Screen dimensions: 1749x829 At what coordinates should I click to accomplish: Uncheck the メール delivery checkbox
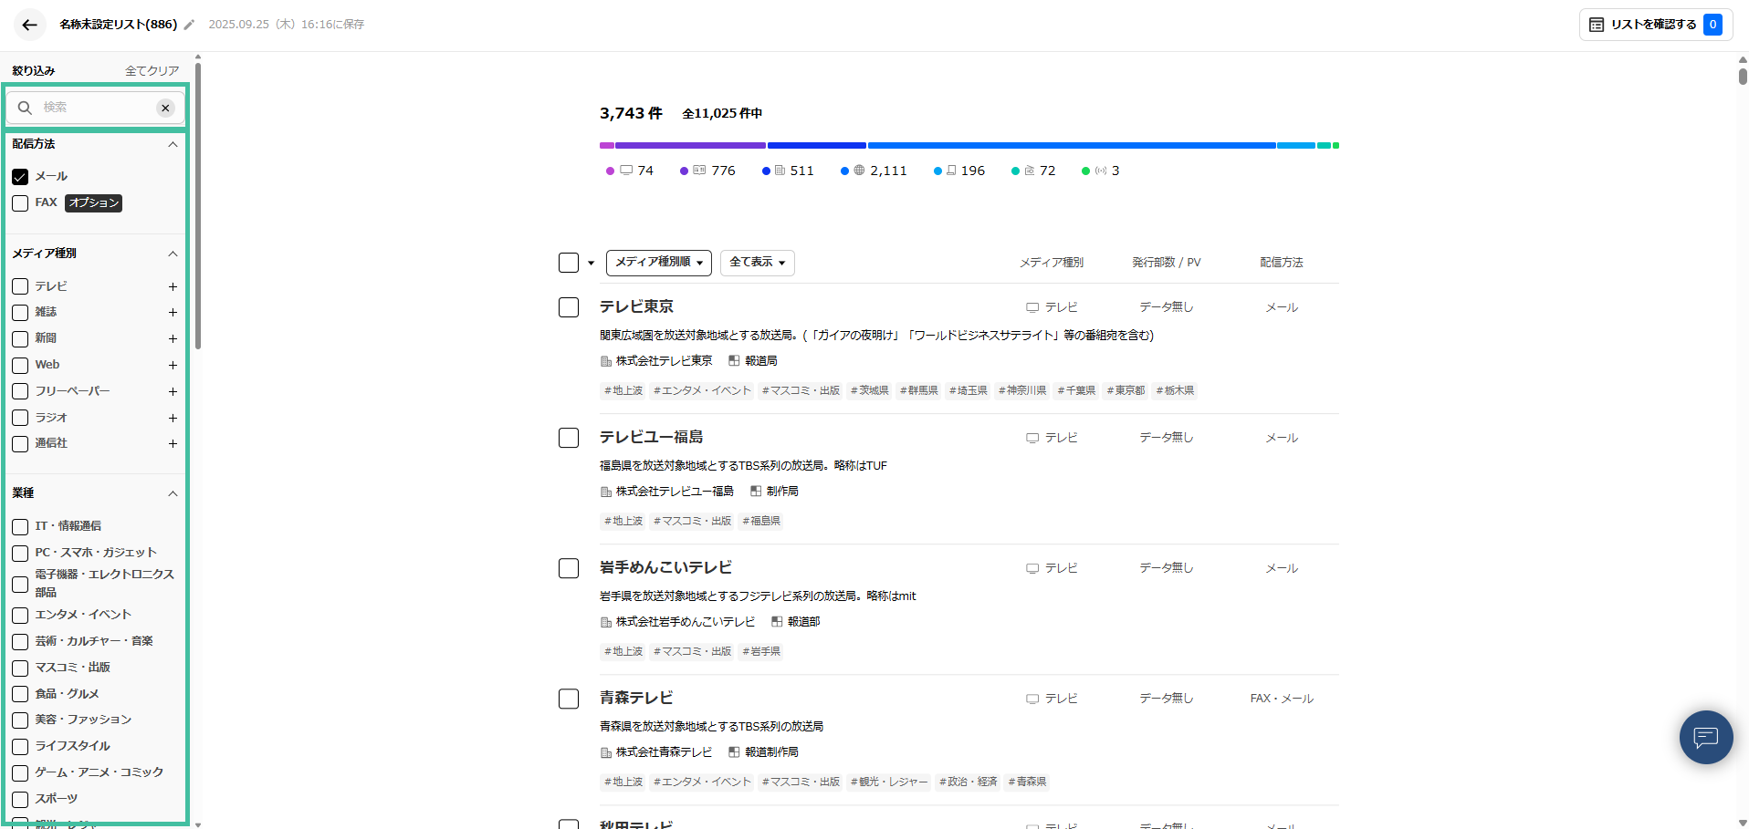pos(20,176)
